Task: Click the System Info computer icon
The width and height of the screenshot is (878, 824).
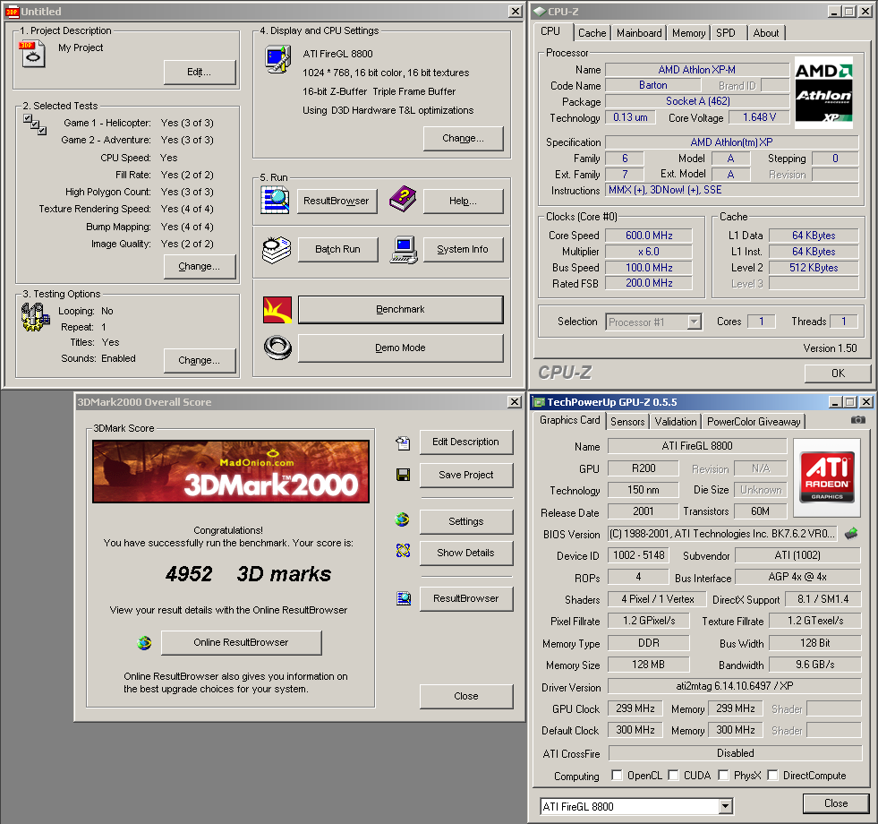Action: 404,249
